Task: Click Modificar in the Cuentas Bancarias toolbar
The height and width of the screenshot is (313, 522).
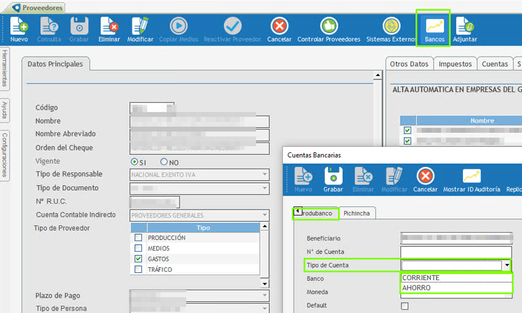Action: (394, 180)
